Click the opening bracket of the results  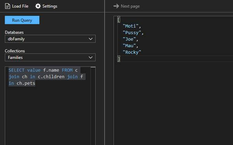click(119, 19)
